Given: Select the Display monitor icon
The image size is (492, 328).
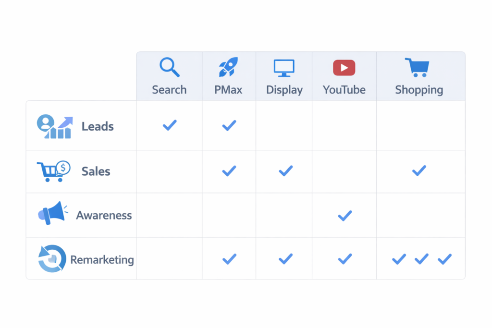Looking at the screenshot, I should click(x=284, y=68).
